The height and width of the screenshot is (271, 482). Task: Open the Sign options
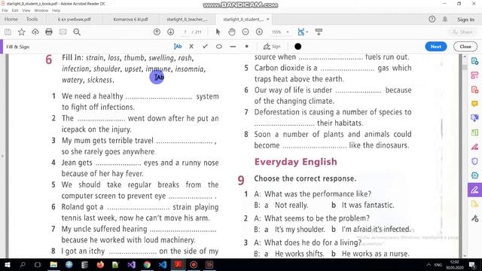click(272, 47)
